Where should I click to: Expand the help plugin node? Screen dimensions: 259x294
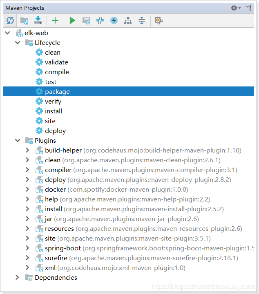27,199
